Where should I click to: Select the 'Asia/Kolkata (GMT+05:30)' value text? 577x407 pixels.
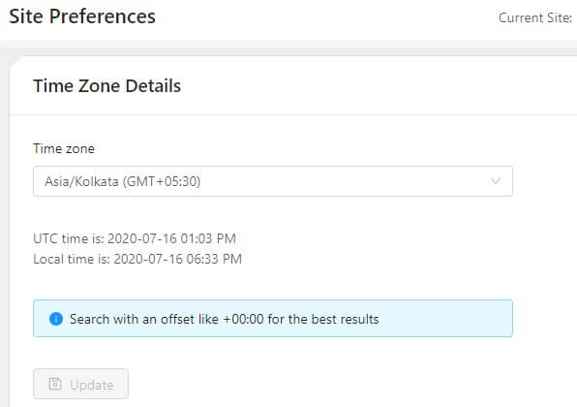[123, 181]
